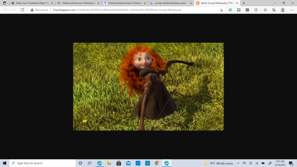
Task: Open the notification center
Action: [x=291, y=163]
